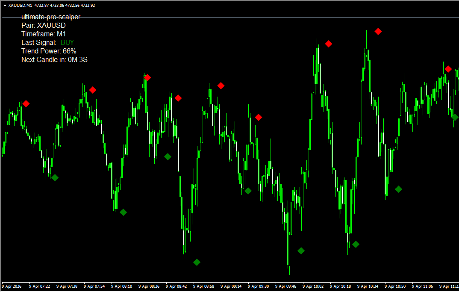Viewport: 459px width, 292px height.
Task: Select the second-highest red diamond marker
Action: (329, 44)
